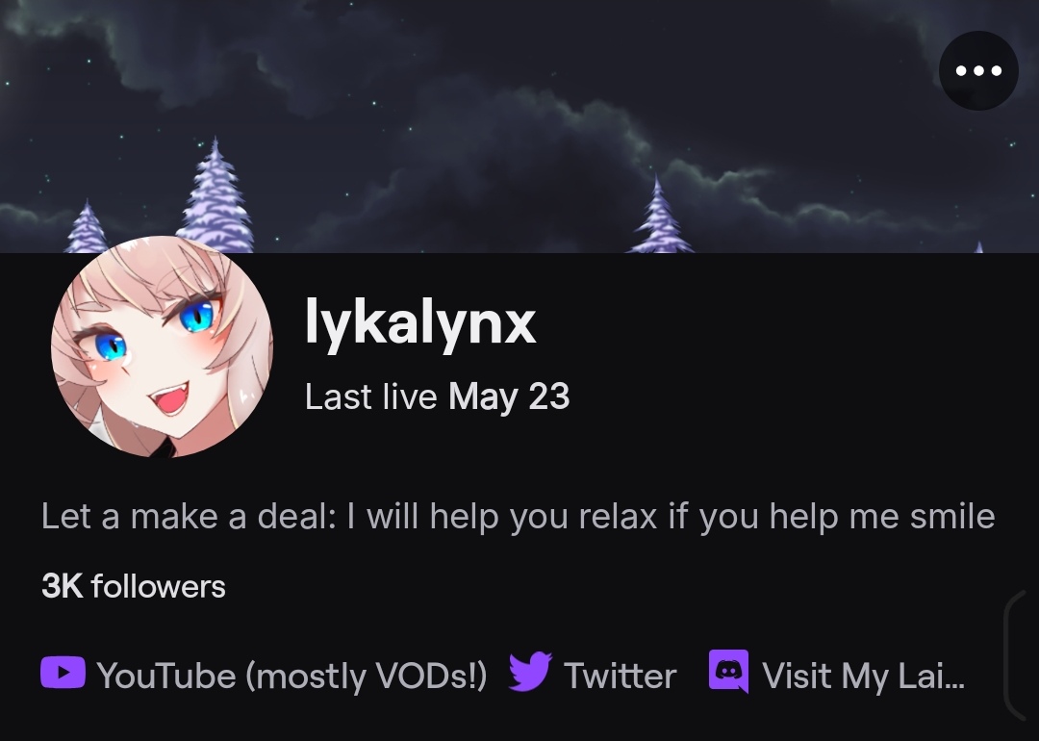Open the three-dot more options menu
Screen dimensions: 1039x741
(x=978, y=70)
